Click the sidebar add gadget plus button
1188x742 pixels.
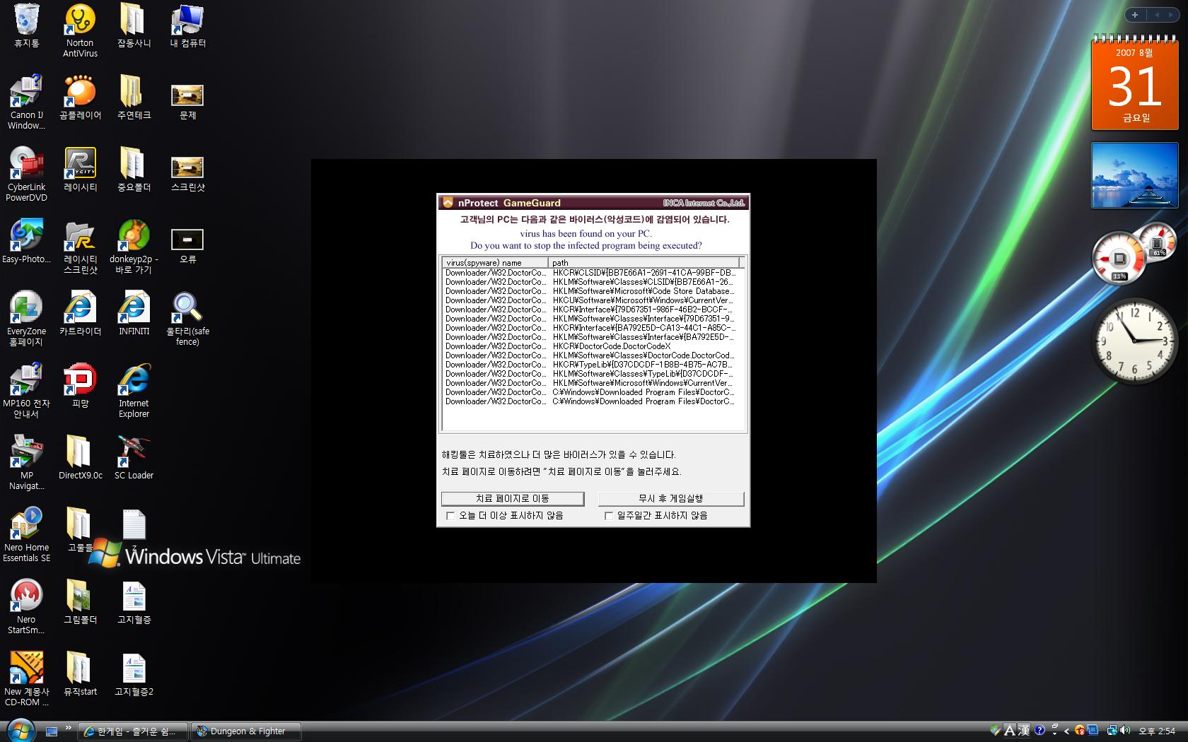[x=1134, y=15]
